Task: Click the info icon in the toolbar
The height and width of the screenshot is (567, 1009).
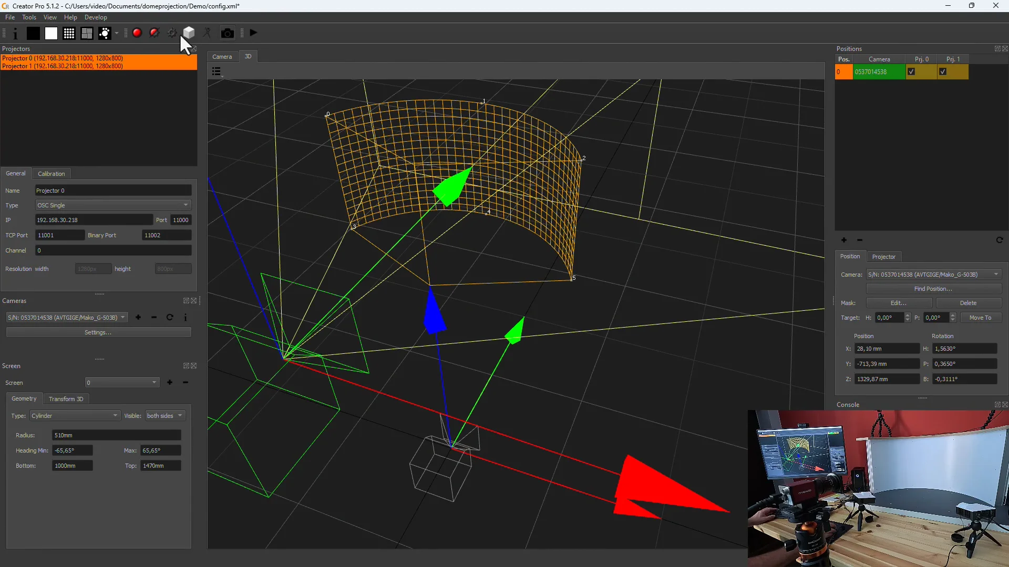Action: coord(15,33)
